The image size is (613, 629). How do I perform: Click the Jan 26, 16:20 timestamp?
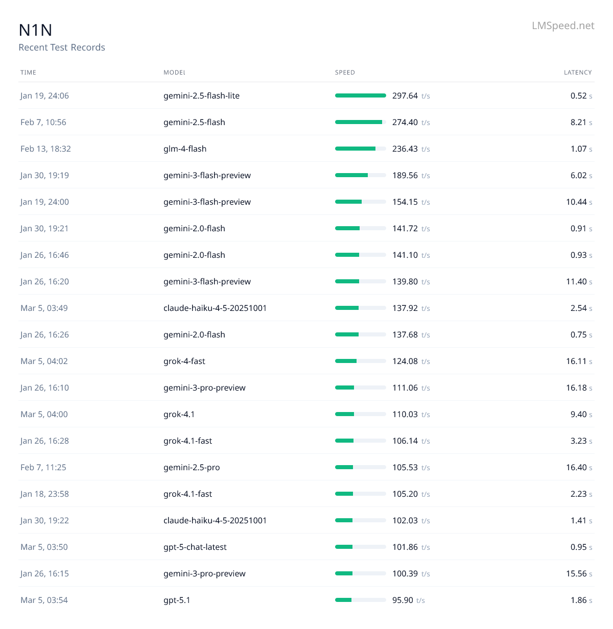point(44,281)
